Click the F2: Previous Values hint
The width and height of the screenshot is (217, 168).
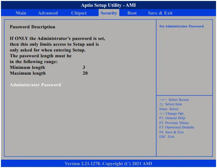point(174,123)
